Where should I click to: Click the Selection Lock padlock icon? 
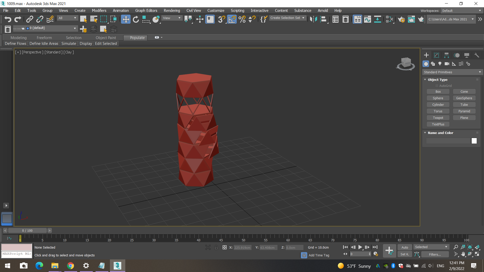tap(216, 247)
